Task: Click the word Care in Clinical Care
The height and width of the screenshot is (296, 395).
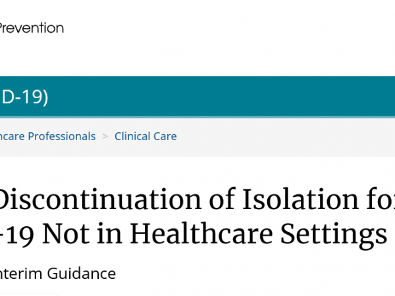Action: (165, 136)
